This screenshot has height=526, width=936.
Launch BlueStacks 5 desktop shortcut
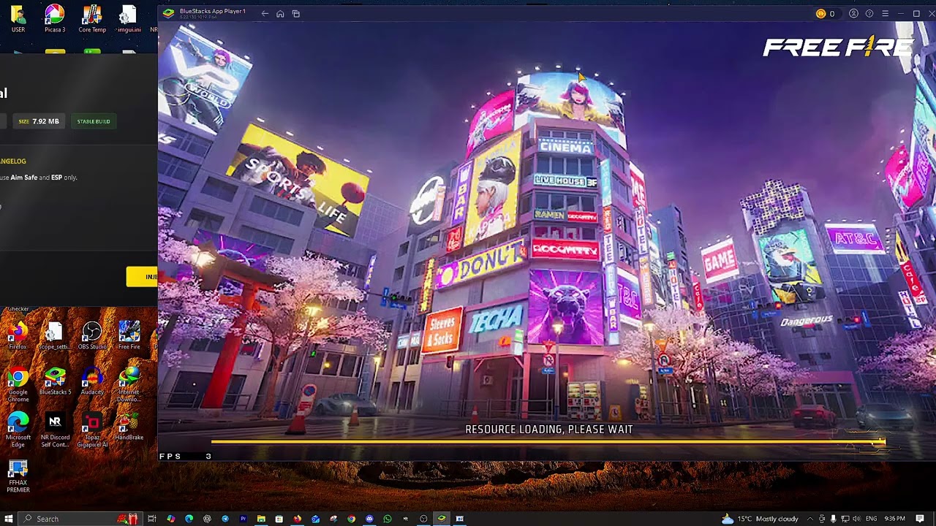(x=55, y=381)
